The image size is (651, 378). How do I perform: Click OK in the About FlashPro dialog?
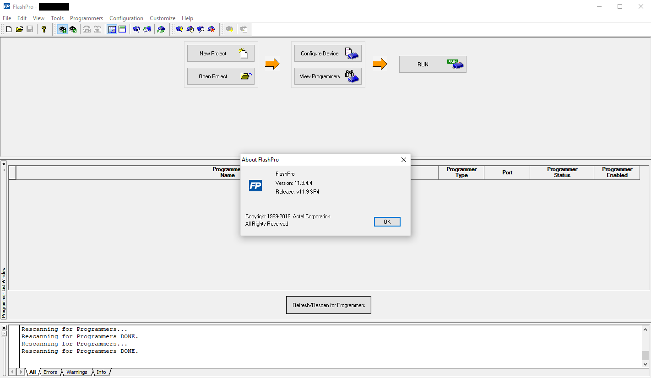click(x=387, y=221)
